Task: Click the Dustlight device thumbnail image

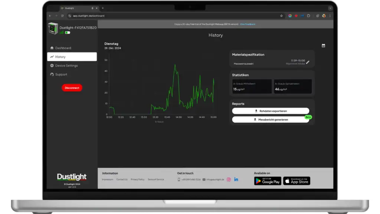Action: click(x=53, y=28)
